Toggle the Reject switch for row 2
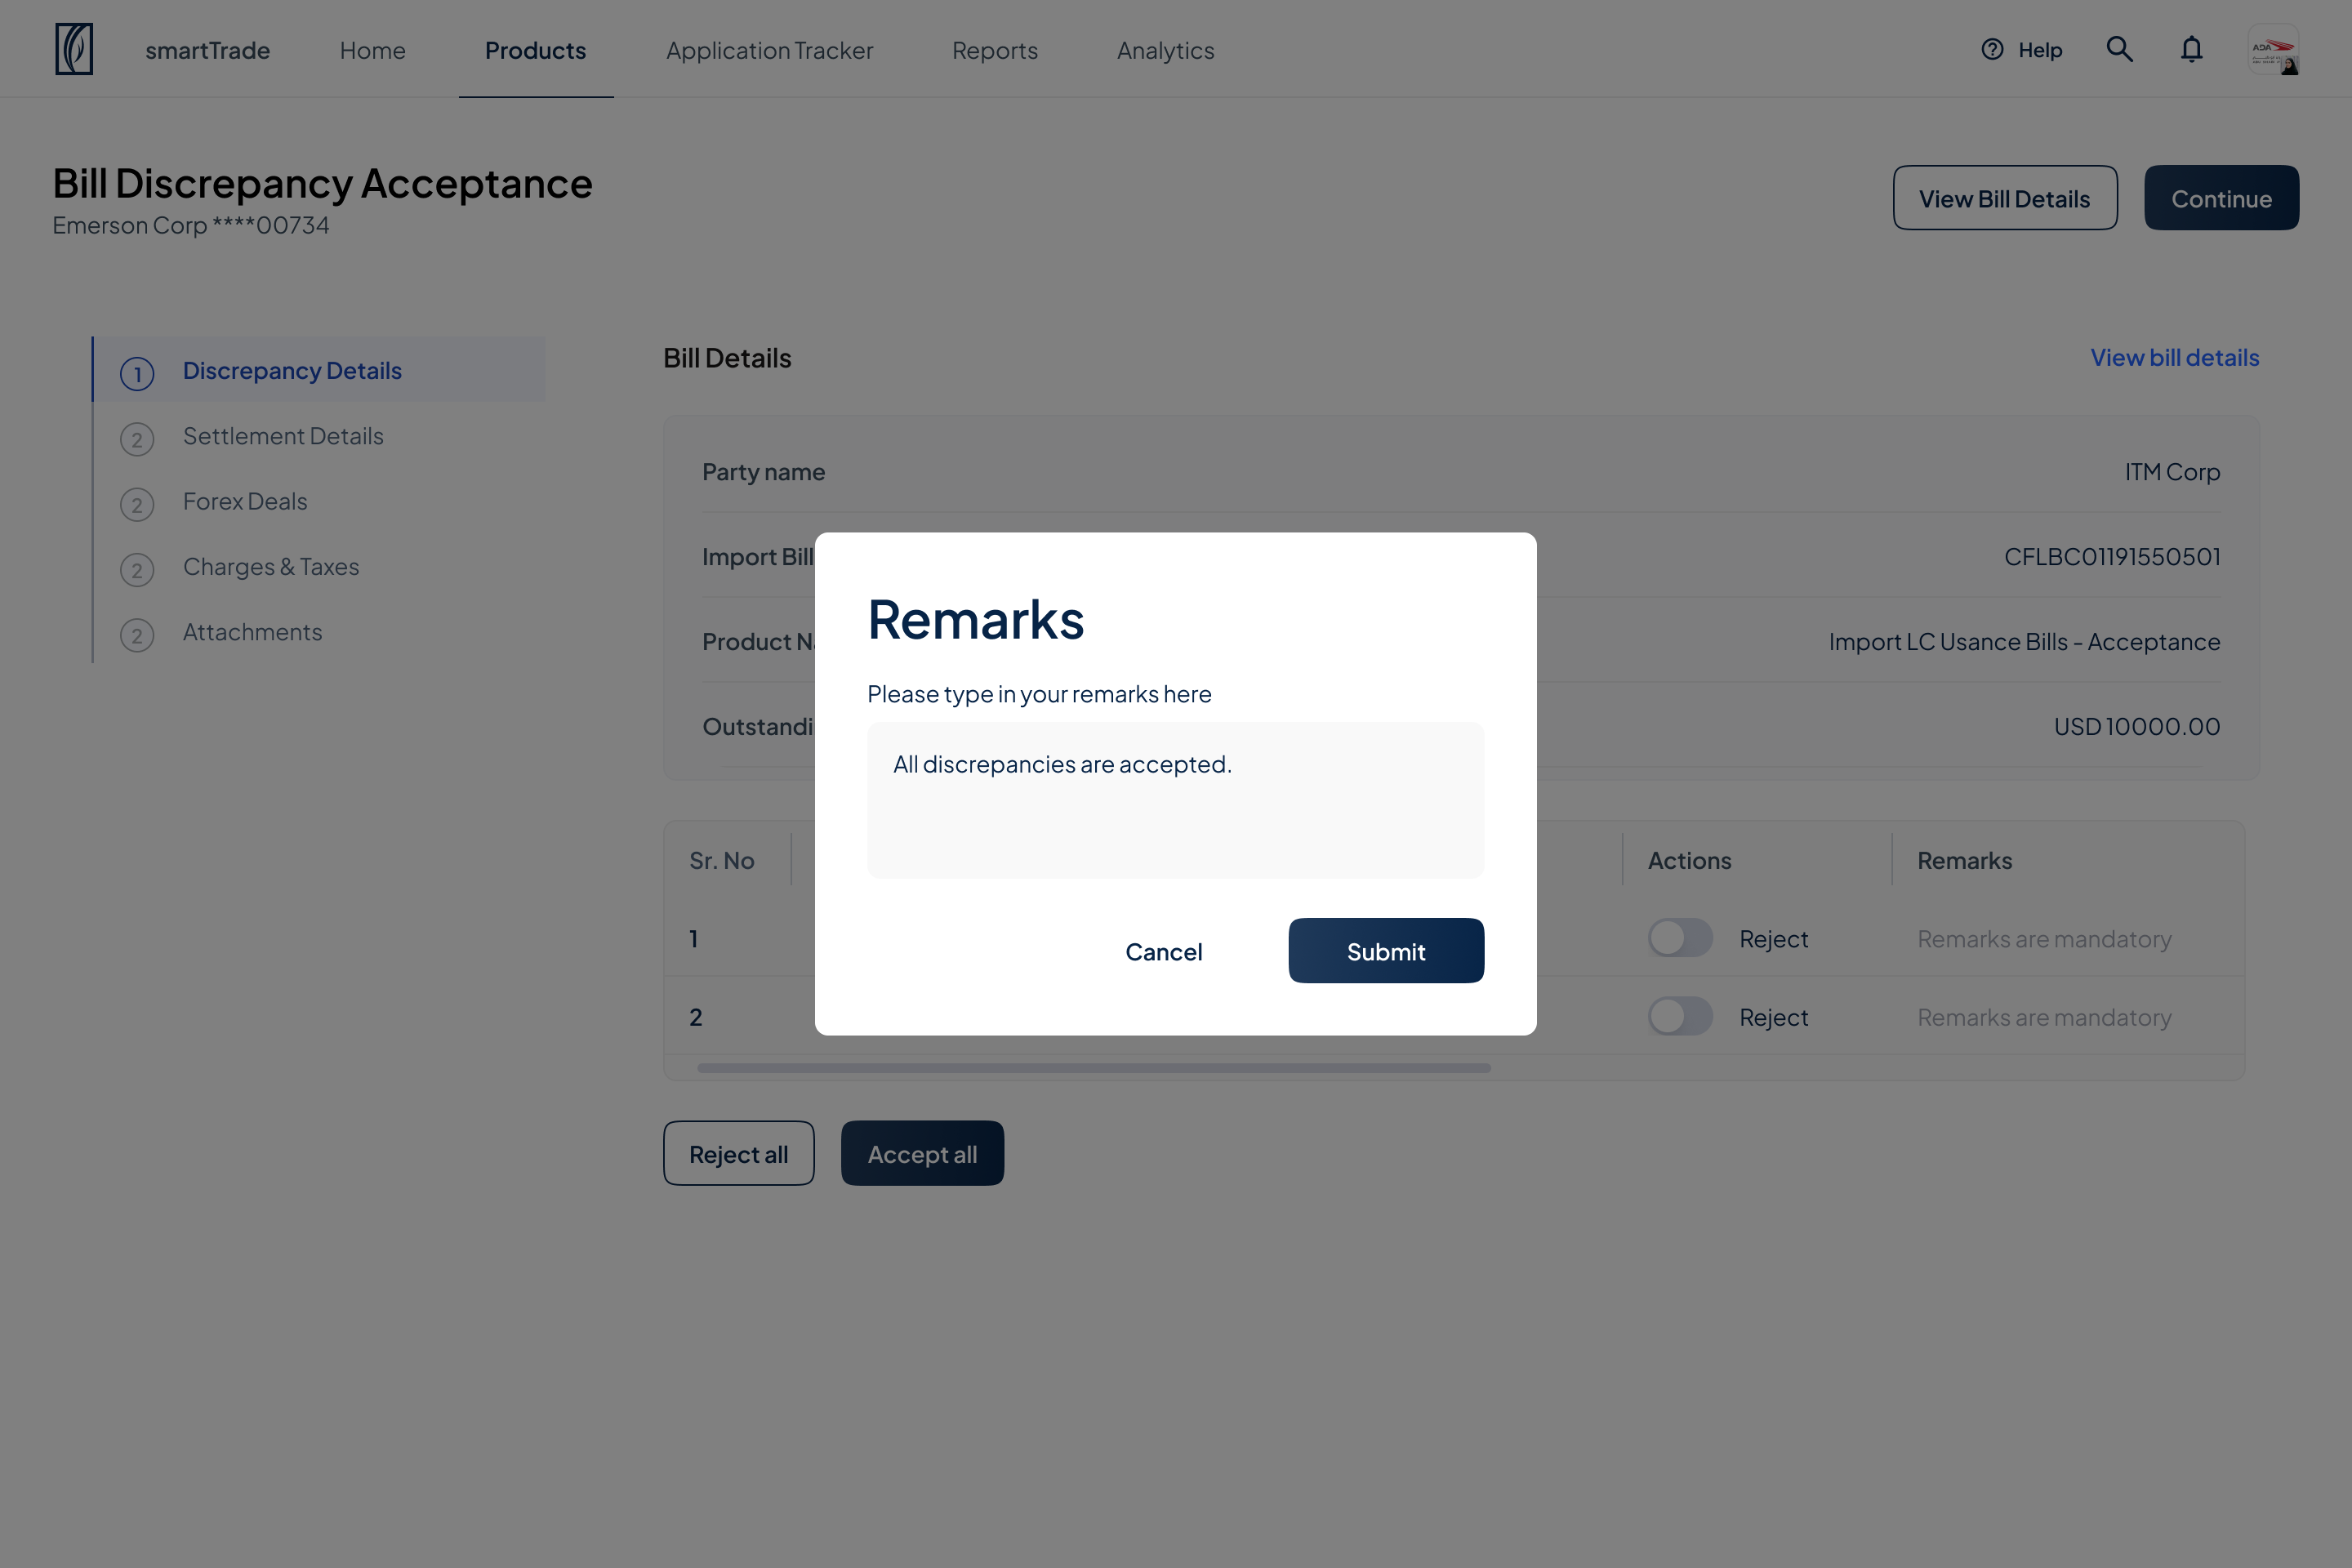The image size is (2352, 1568). [1680, 1016]
